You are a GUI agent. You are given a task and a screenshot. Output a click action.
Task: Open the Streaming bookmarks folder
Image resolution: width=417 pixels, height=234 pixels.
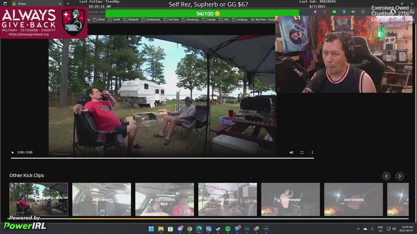click(190, 19)
